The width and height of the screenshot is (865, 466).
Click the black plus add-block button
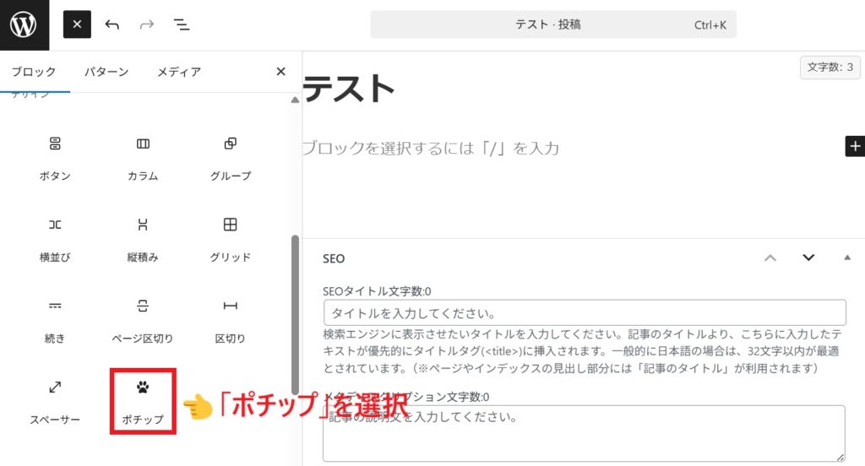(855, 146)
